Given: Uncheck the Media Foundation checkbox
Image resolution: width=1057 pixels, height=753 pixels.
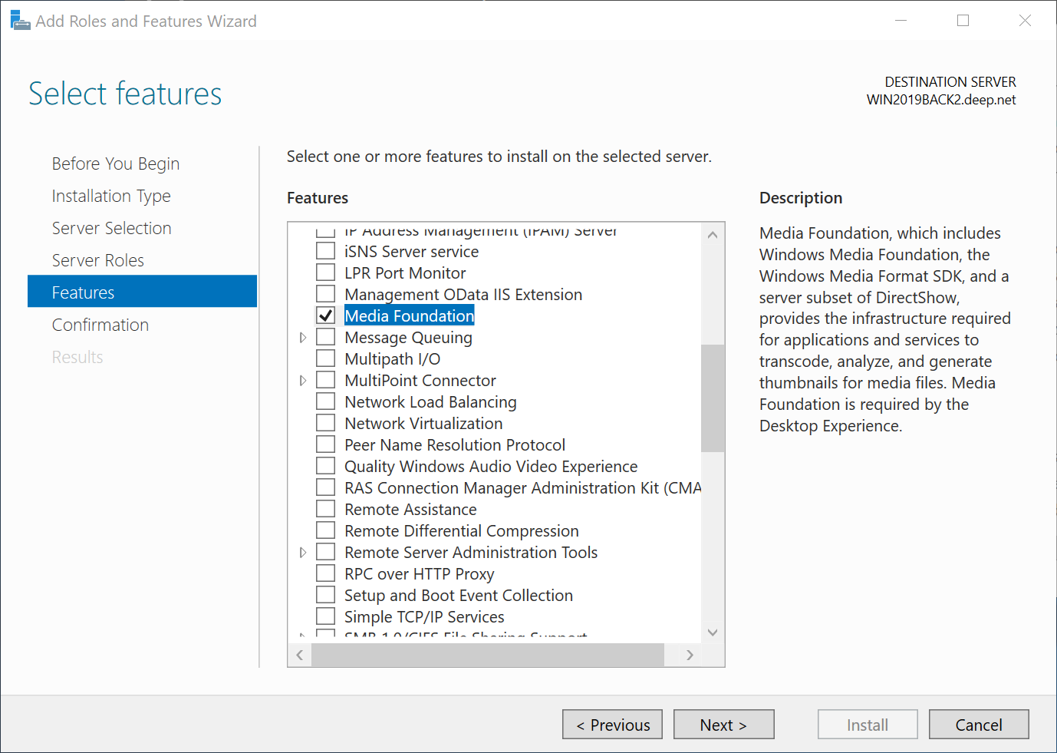Looking at the screenshot, I should 326,316.
